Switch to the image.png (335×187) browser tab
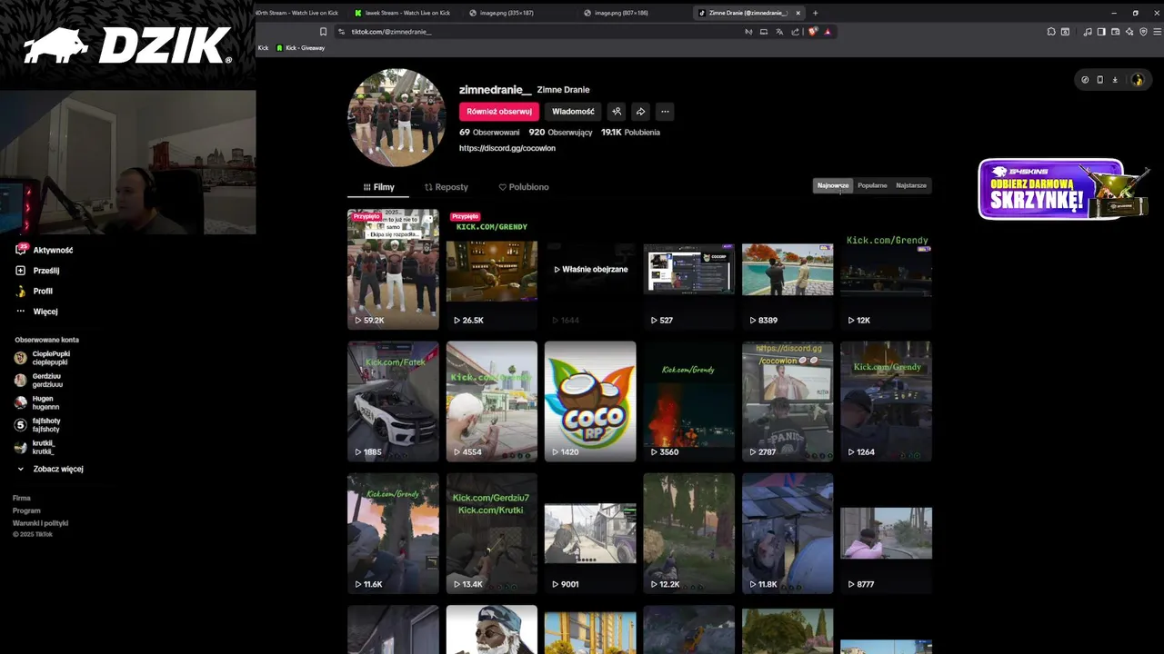 pyautogui.click(x=507, y=13)
